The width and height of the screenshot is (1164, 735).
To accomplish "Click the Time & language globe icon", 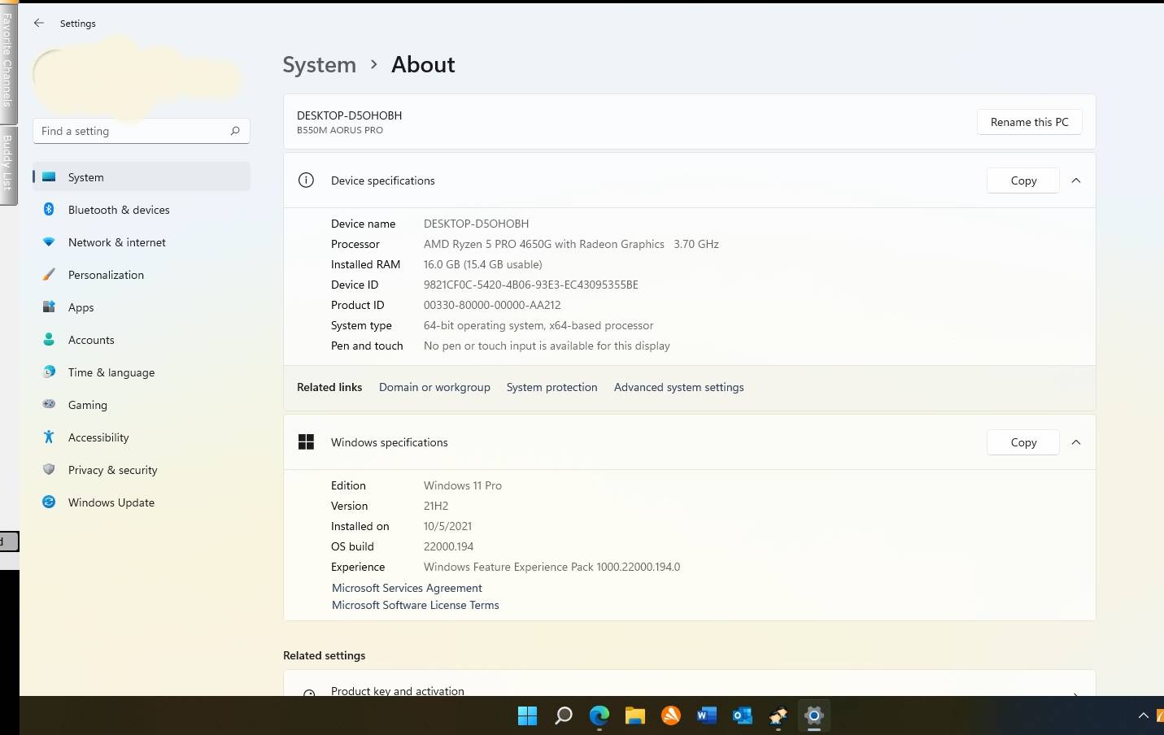I will (49, 372).
